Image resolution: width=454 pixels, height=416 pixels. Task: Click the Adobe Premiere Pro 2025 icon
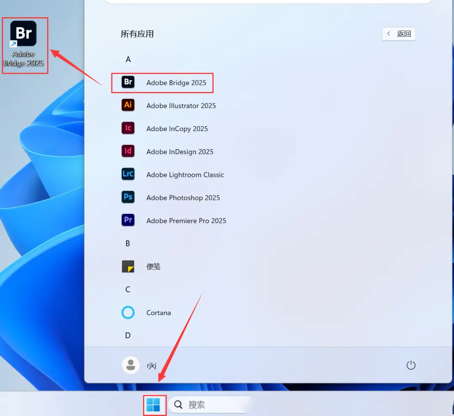pos(128,220)
